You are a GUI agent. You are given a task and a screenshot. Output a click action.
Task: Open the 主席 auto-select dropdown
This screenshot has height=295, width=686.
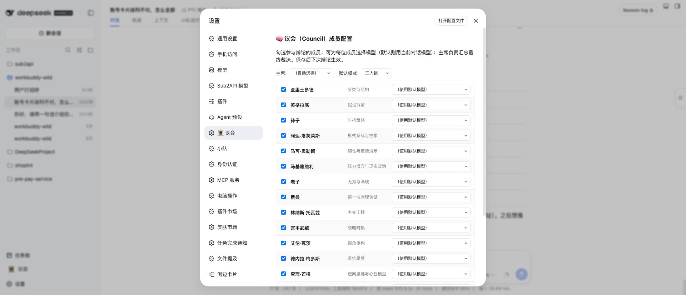[312, 73]
